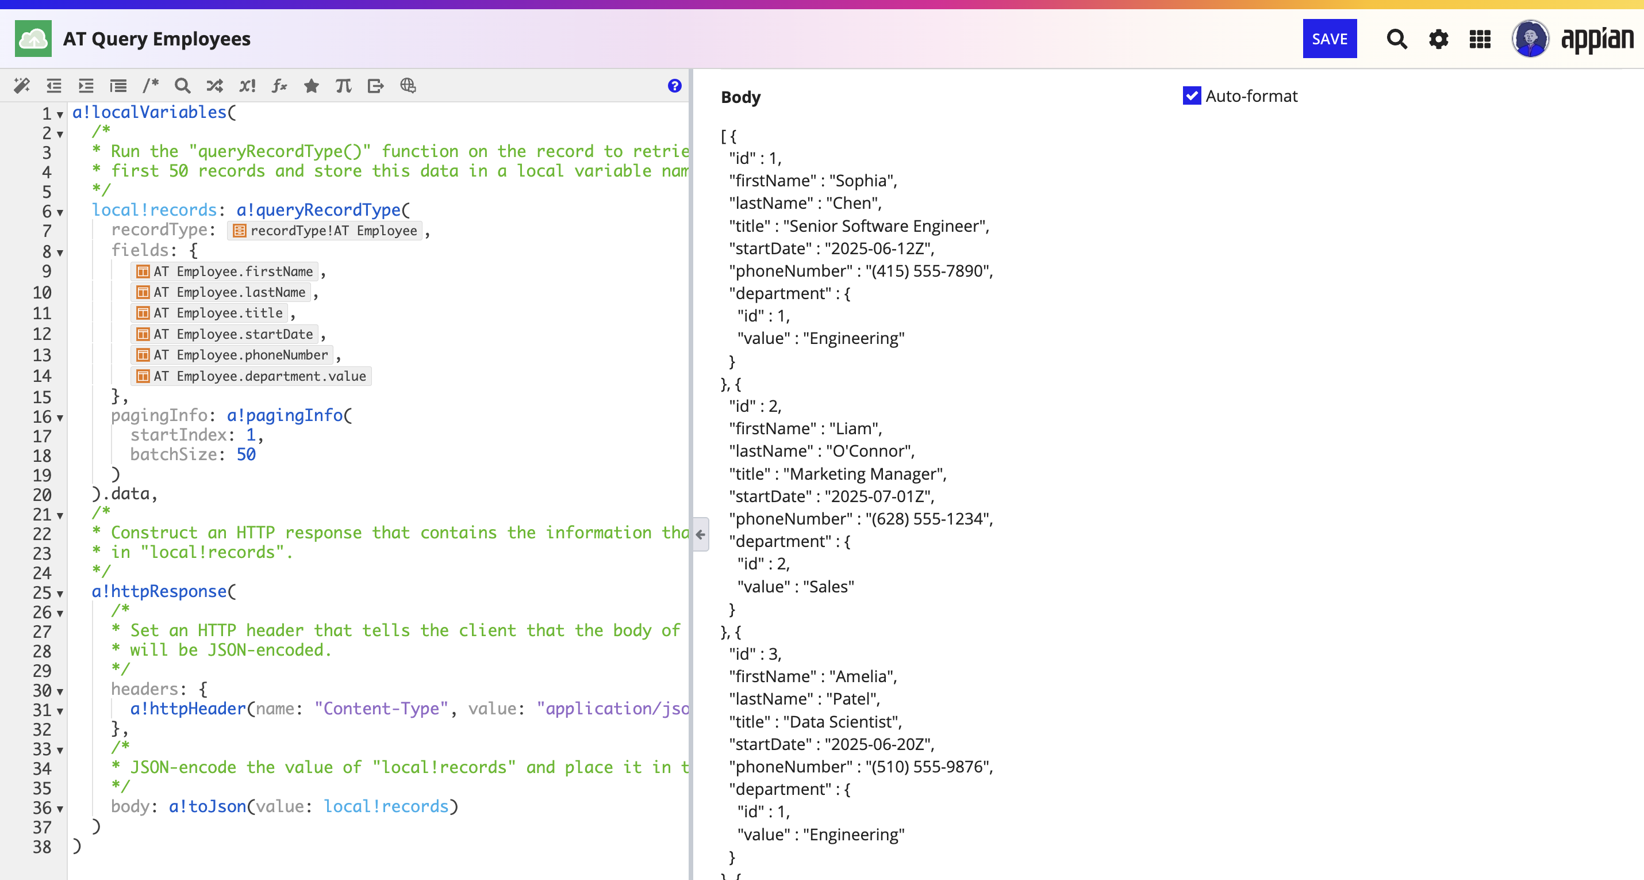Open the settings gear icon
Viewport: 1644px width, 880px height.
[x=1438, y=39]
